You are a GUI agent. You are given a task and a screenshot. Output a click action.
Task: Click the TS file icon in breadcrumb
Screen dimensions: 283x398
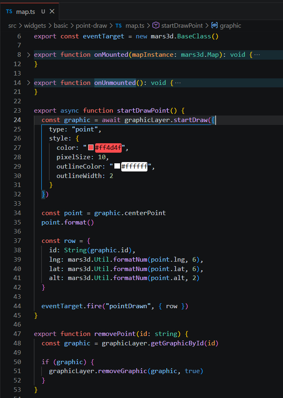coord(118,26)
